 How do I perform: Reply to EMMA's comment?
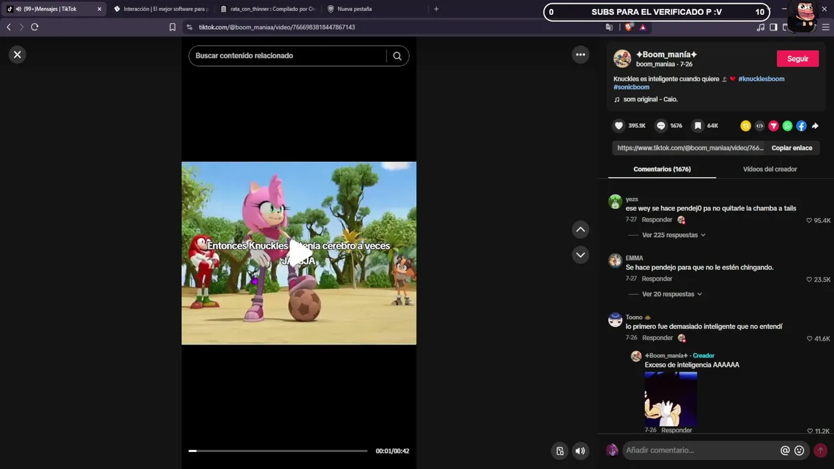(x=657, y=279)
